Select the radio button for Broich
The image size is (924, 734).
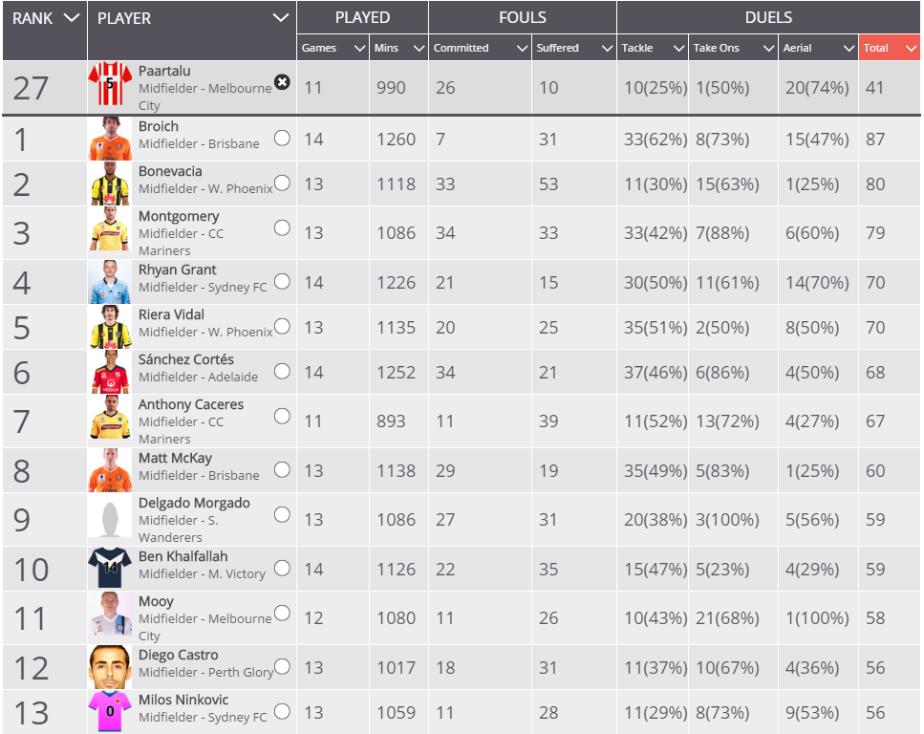pos(282,138)
